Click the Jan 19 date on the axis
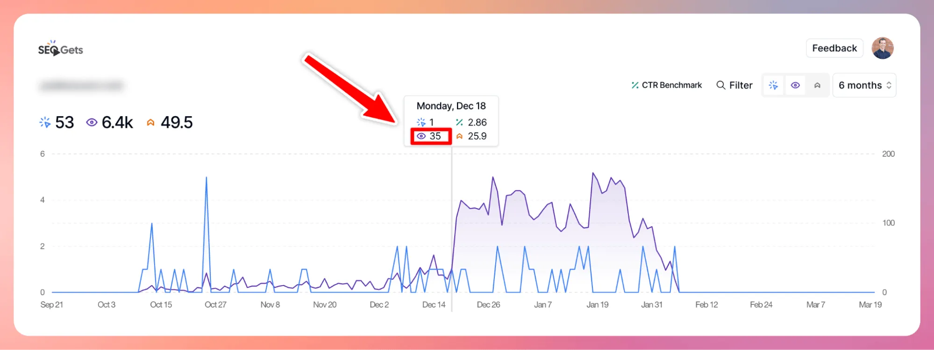Viewport: 934px width, 350px height. pyautogui.click(x=597, y=305)
